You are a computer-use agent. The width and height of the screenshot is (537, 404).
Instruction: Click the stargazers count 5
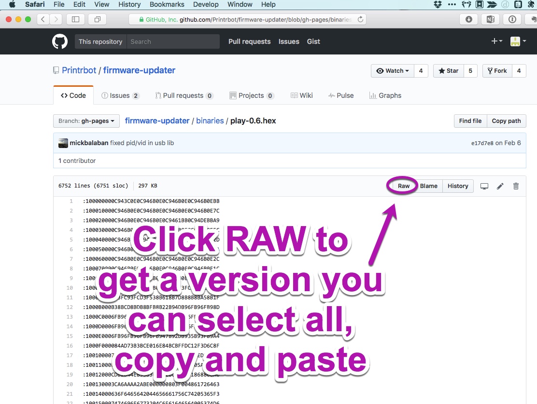point(470,71)
